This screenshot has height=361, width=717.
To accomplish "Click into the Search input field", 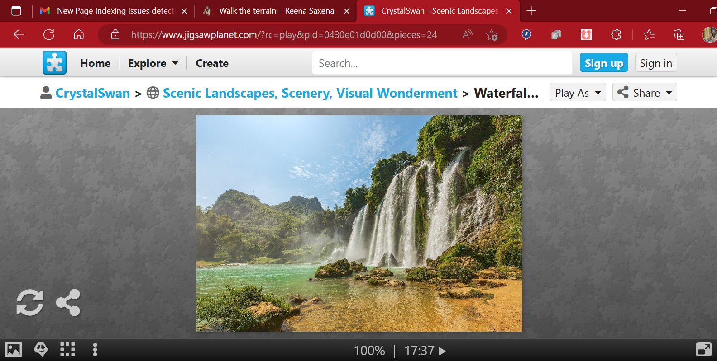I will pyautogui.click(x=441, y=63).
